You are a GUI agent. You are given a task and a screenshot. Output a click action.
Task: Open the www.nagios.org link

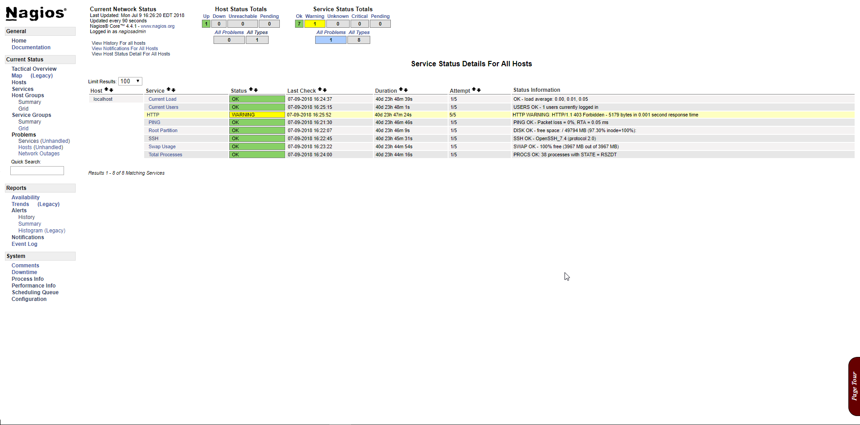tap(158, 26)
